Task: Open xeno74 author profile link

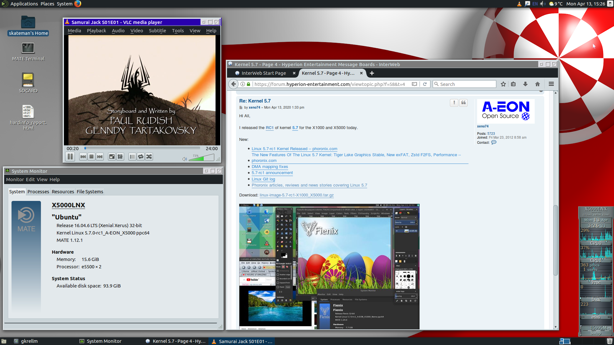Action: click(x=254, y=108)
